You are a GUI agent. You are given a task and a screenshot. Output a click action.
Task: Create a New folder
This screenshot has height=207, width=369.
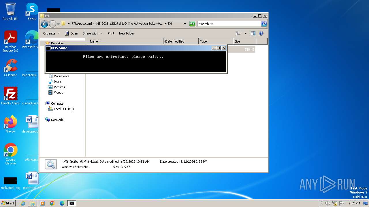pyautogui.click(x=127, y=33)
